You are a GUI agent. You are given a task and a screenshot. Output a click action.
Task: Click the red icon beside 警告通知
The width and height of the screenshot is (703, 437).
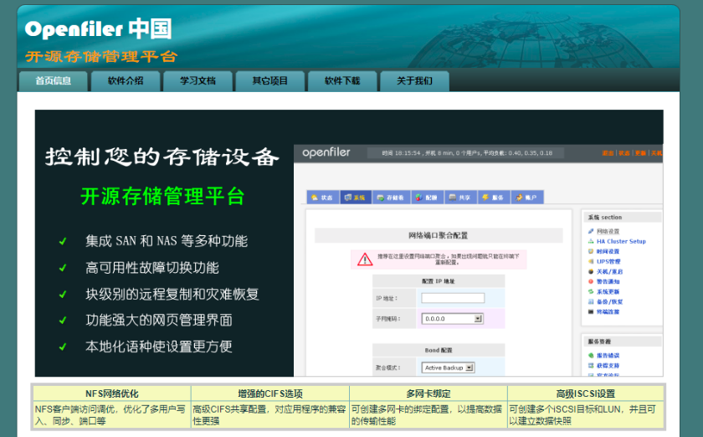tap(591, 282)
